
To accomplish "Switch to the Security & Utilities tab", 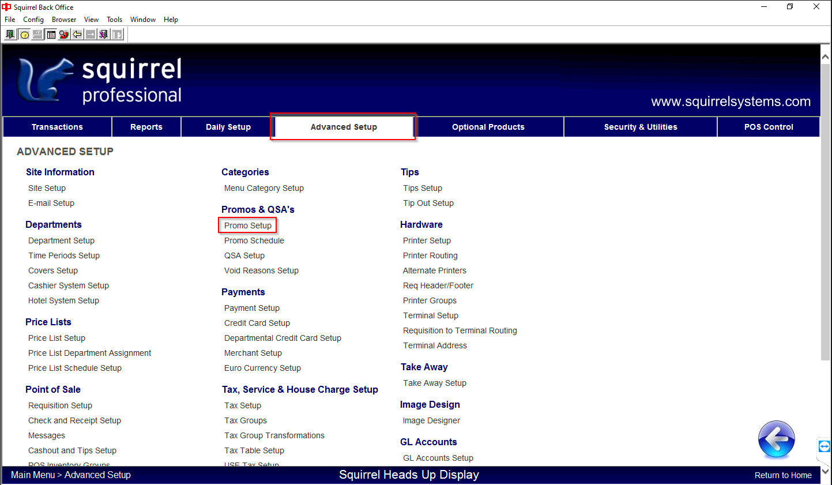I will [x=641, y=127].
